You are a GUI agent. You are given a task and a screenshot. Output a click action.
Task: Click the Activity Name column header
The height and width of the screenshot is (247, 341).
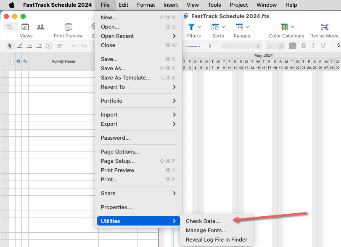coord(63,61)
